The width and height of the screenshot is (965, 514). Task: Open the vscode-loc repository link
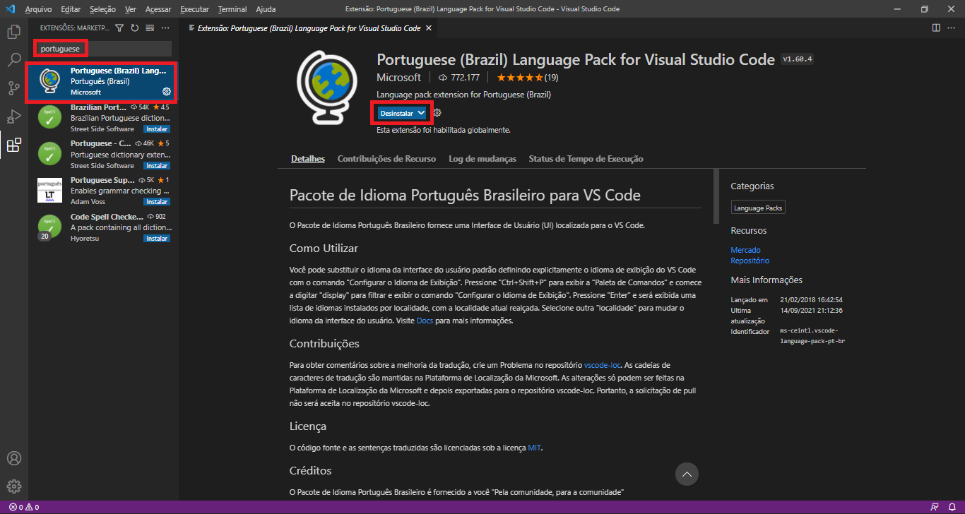tap(602, 365)
